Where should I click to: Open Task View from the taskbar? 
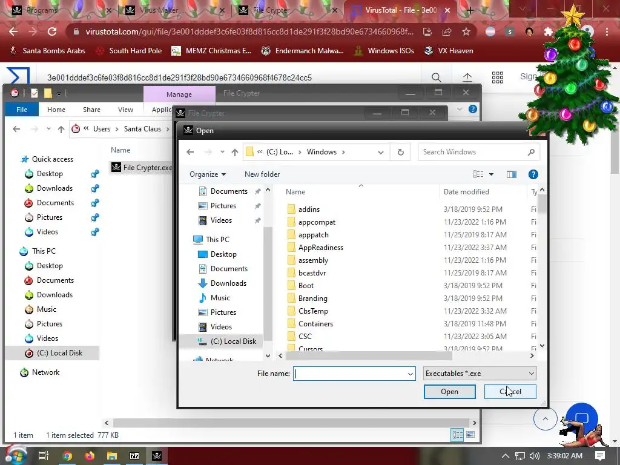pos(44,456)
